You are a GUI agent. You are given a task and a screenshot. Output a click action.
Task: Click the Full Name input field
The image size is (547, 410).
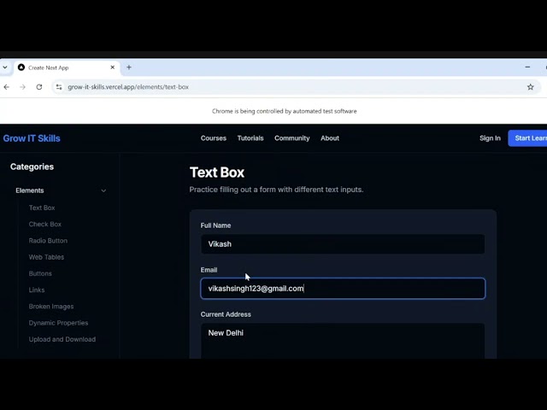(343, 244)
